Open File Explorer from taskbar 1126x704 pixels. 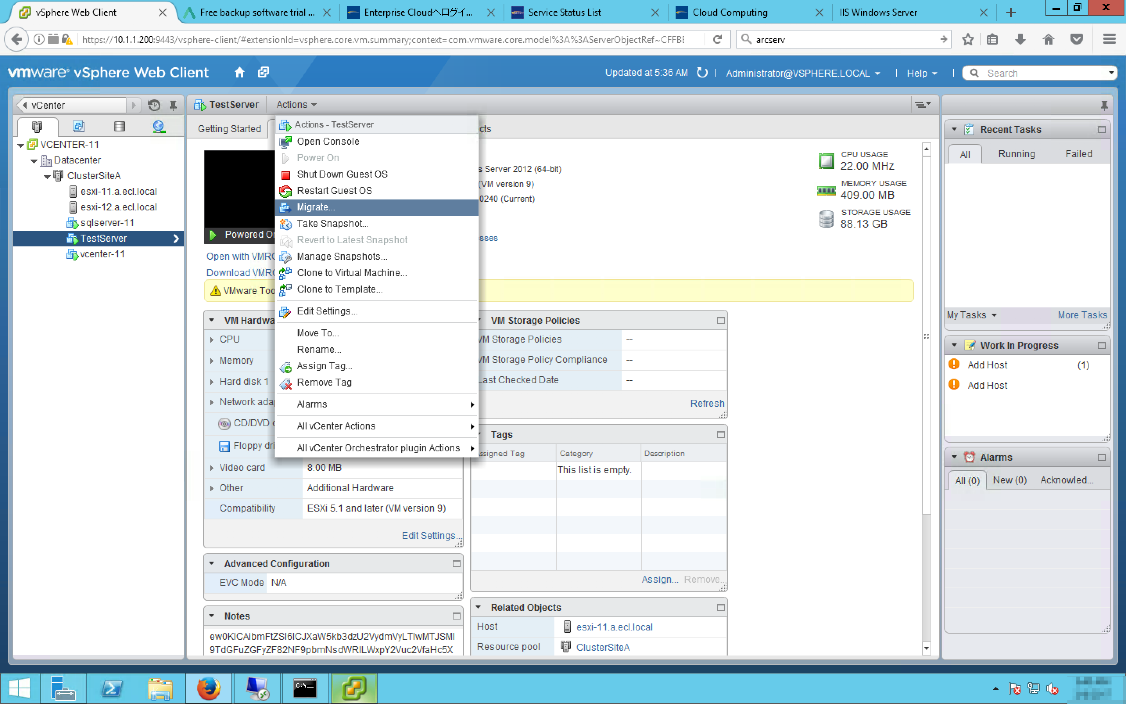pos(160,688)
